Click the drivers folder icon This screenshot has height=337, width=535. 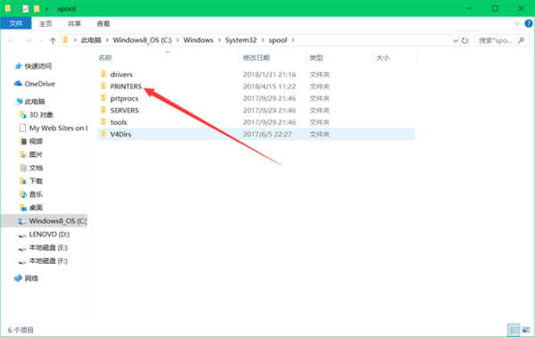(103, 74)
